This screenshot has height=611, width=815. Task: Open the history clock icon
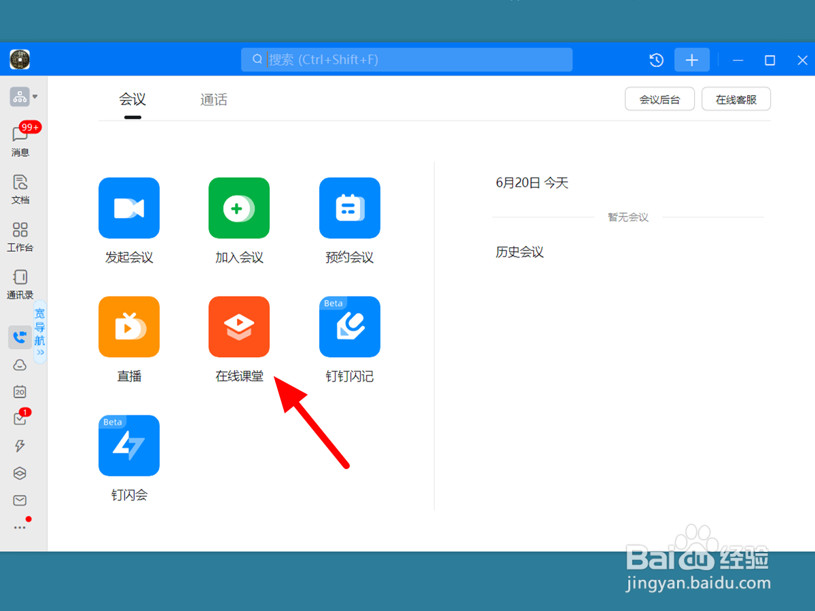pos(656,60)
